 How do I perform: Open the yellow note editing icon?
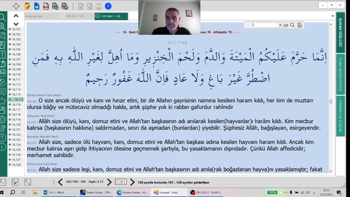coord(27,6)
